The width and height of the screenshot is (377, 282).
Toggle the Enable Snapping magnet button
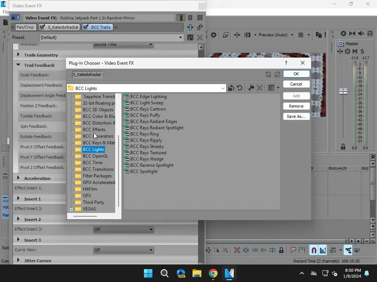coord(314,250)
